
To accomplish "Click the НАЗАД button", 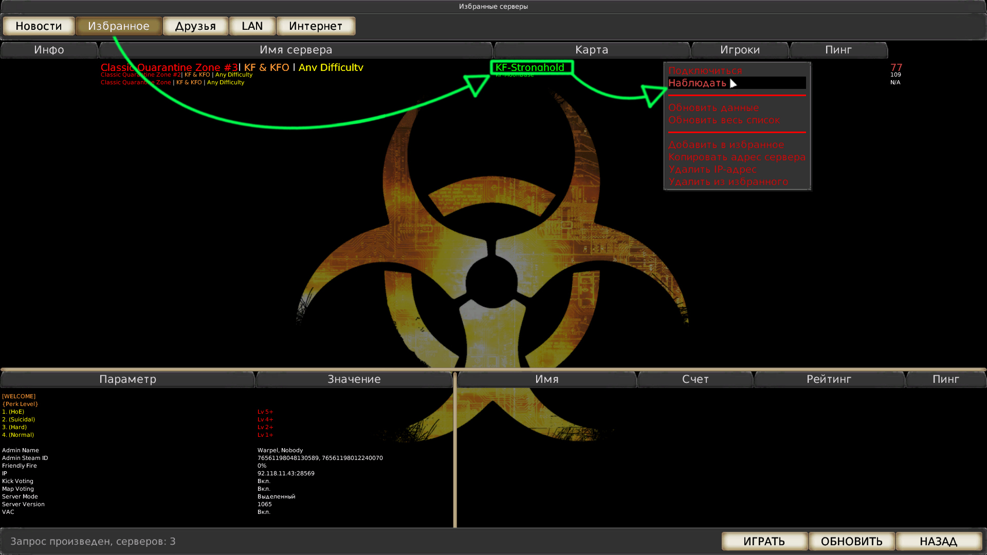I will click(939, 541).
